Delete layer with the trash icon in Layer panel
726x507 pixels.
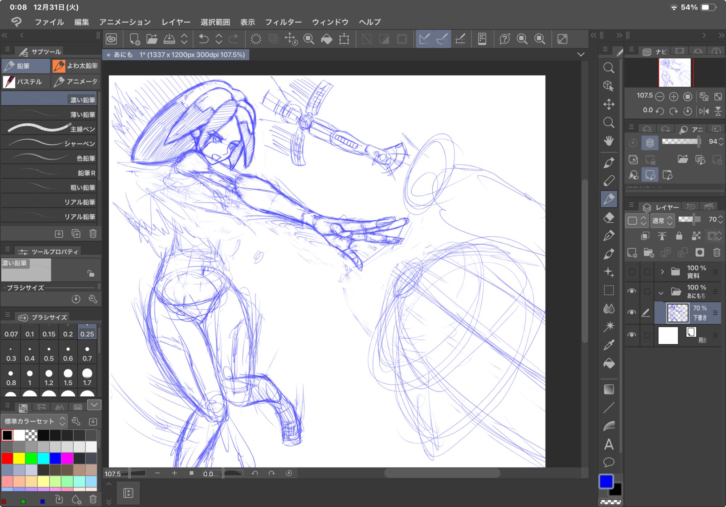(717, 253)
